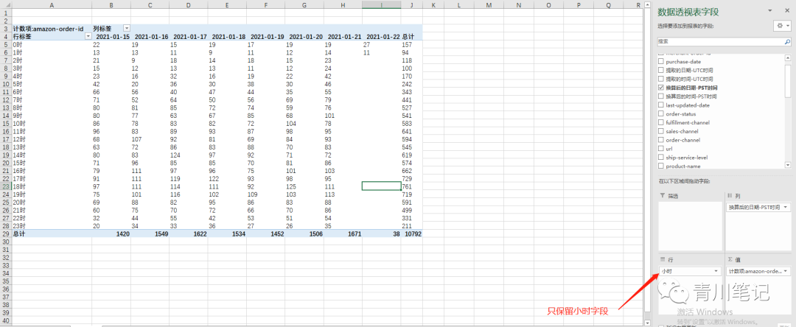Select row 35 header
The height and width of the screenshot is (327, 796).
(x=5, y=282)
